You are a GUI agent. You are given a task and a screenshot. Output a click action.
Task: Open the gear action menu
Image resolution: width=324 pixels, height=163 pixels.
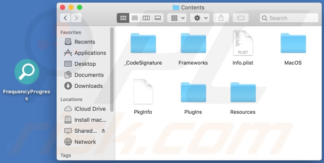pyautogui.click(x=200, y=18)
